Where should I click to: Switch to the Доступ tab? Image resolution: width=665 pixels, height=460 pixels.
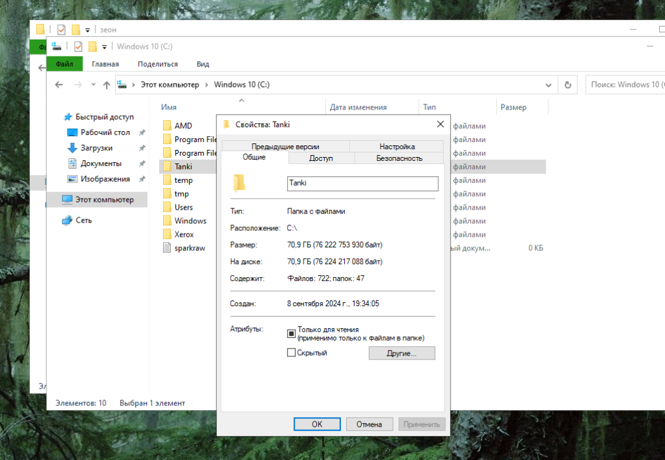[x=321, y=158]
